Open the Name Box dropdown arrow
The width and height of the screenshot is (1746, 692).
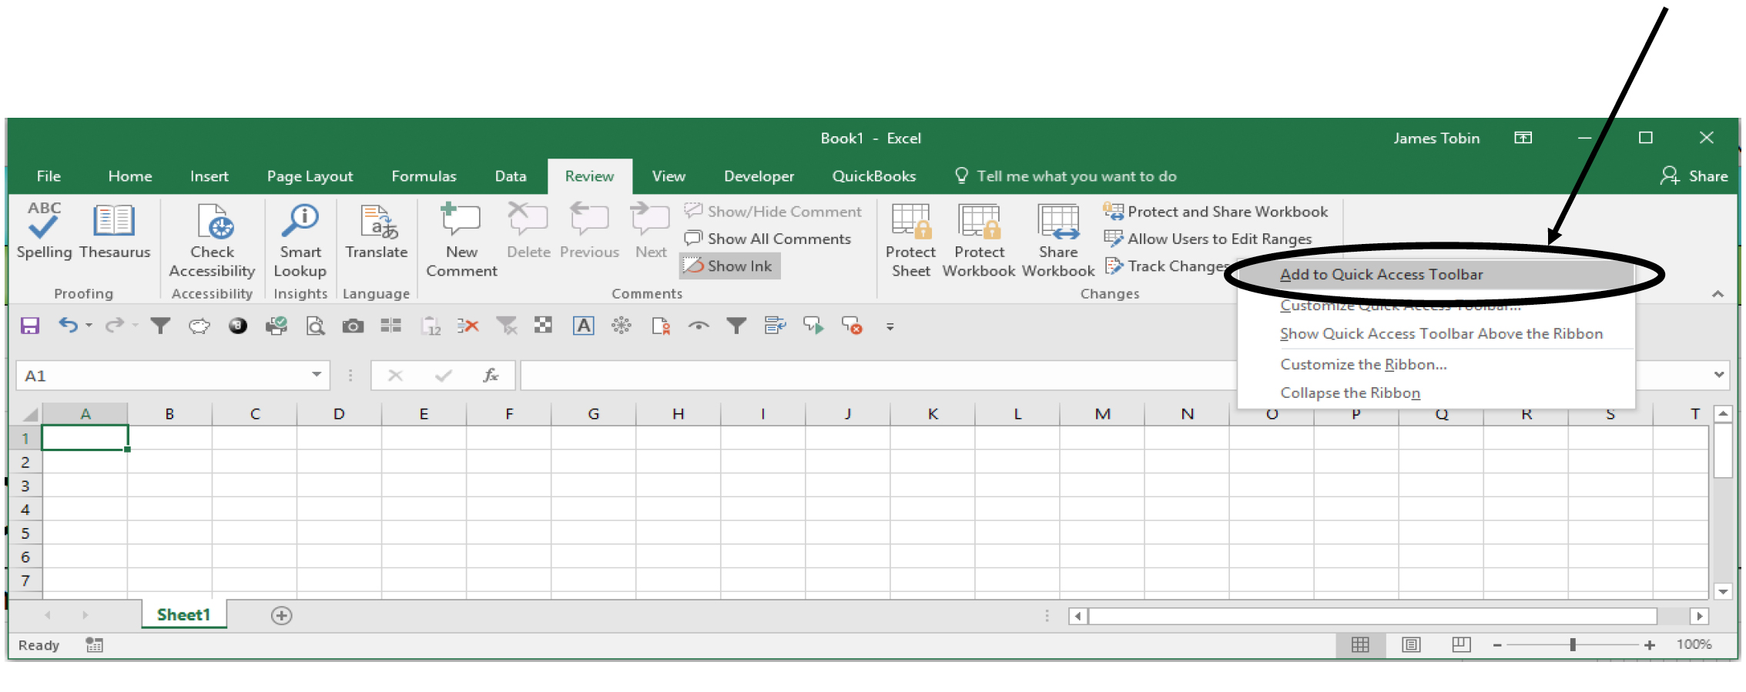[x=317, y=375]
